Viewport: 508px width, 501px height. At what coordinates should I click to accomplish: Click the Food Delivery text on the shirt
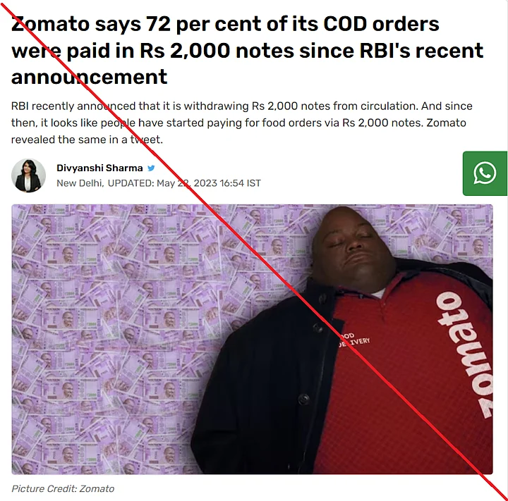tap(354, 340)
